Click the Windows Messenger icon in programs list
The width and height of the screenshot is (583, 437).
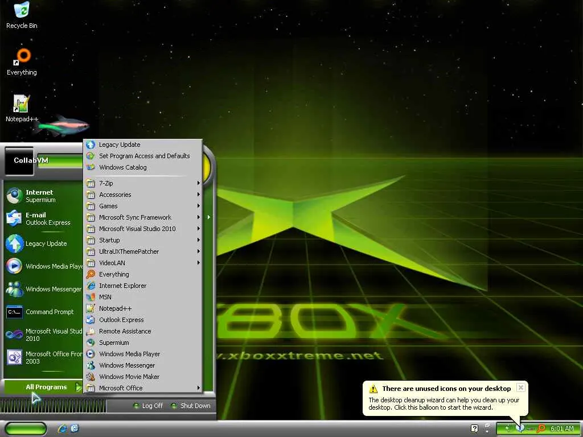pyautogui.click(x=91, y=365)
